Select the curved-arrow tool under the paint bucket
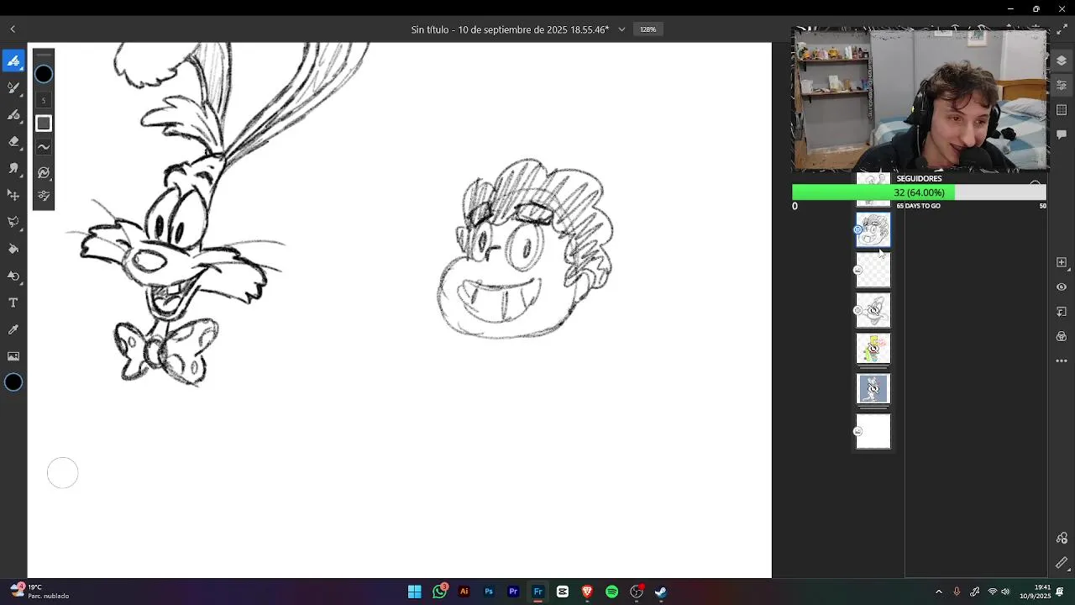The height and width of the screenshot is (605, 1075). click(x=13, y=276)
